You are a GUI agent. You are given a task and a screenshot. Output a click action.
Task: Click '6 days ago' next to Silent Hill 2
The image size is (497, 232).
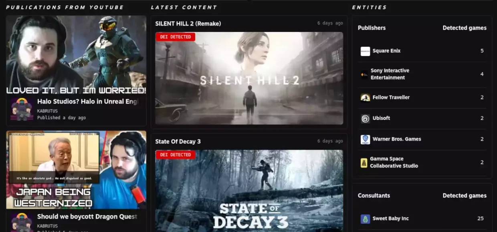point(330,23)
